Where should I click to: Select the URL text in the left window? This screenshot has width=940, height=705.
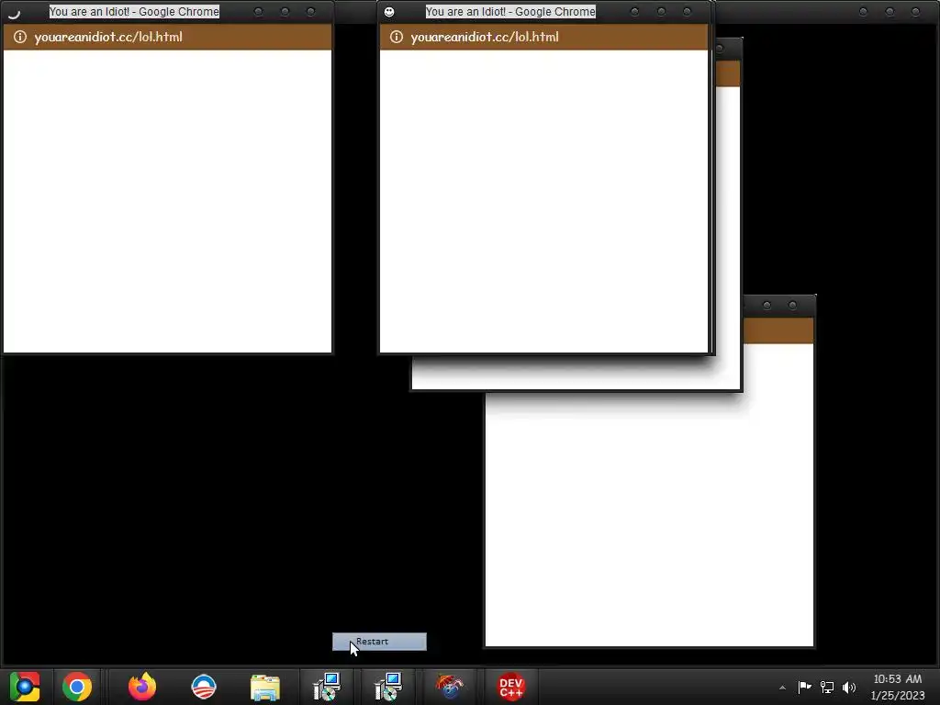coord(108,37)
